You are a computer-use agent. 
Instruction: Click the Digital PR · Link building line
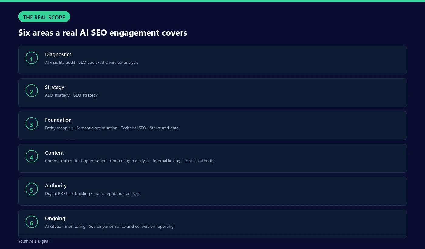point(93,193)
